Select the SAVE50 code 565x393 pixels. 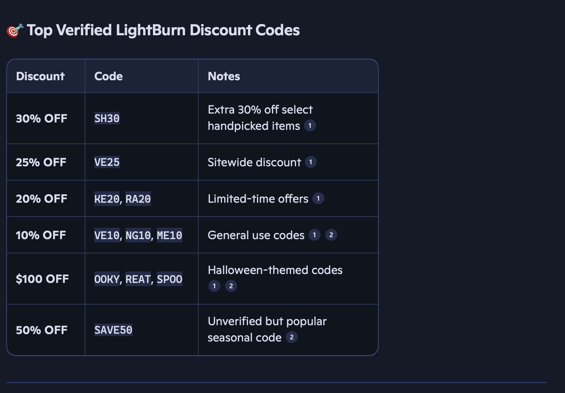click(x=113, y=330)
